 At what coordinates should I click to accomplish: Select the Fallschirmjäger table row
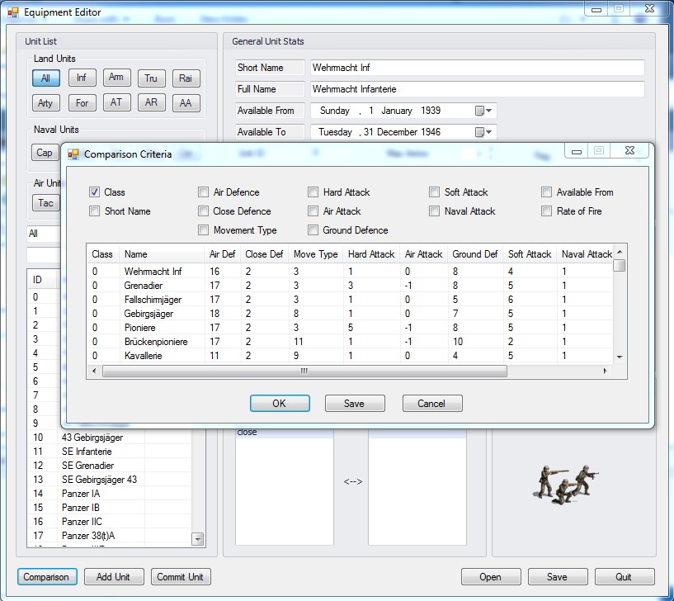(x=351, y=300)
